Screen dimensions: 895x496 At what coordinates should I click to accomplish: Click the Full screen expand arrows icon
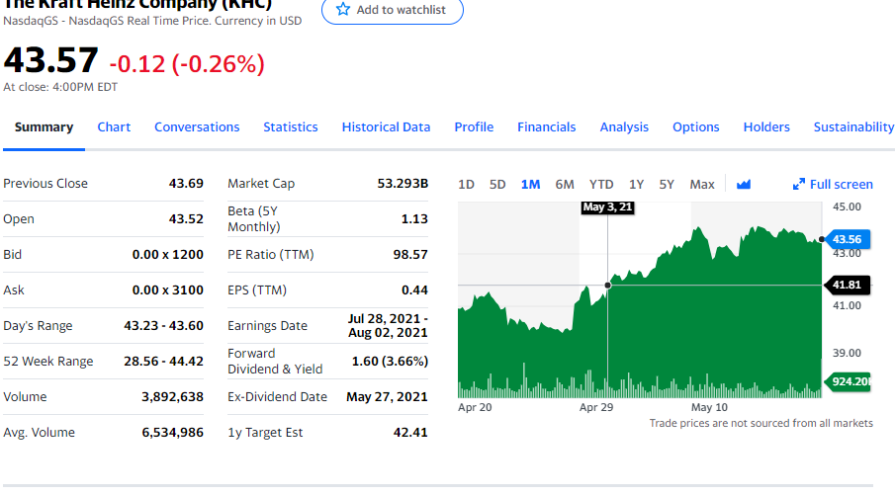pyautogui.click(x=798, y=184)
